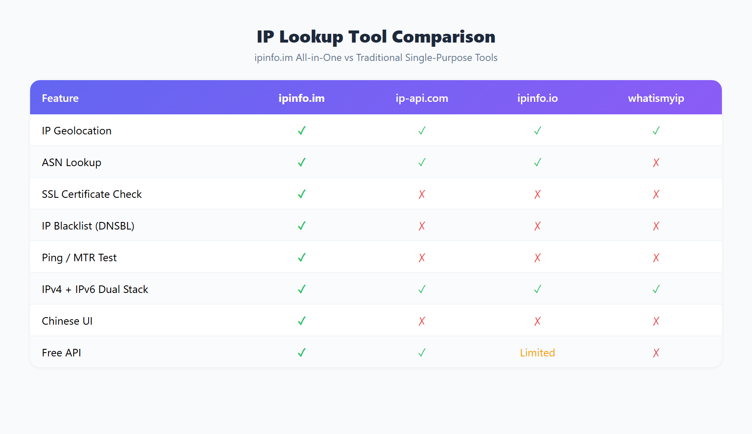Click whatismyip red cross in ASN Lookup row
This screenshot has width=752, height=434.
pyautogui.click(x=656, y=162)
